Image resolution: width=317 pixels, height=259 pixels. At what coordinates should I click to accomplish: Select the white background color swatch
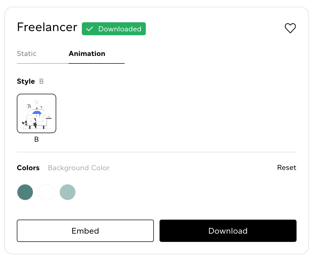(x=46, y=192)
